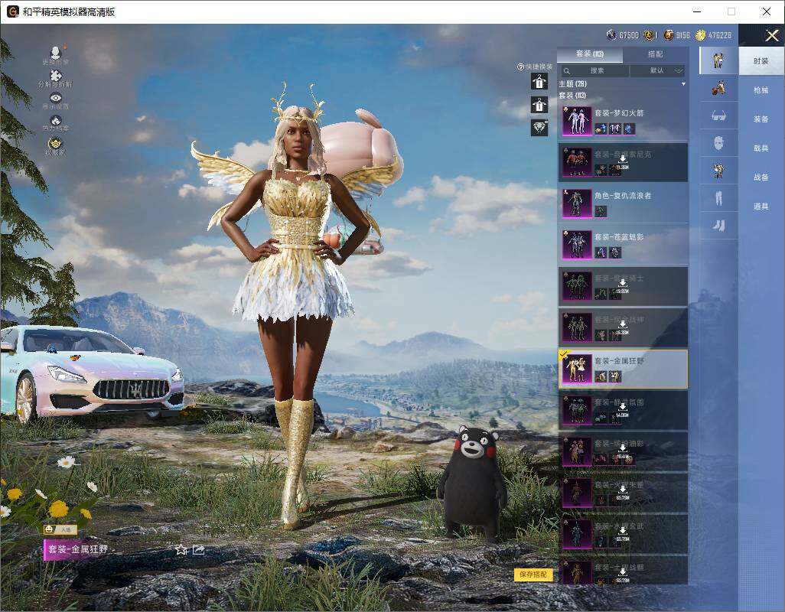
Task: Open the 更换形象 change appearance icon
Action: pyautogui.click(x=56, y=54)
